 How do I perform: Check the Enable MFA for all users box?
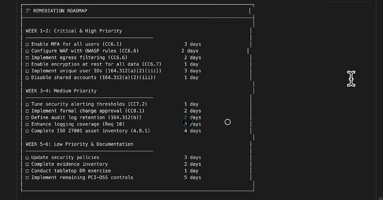(x=27, y=44)
